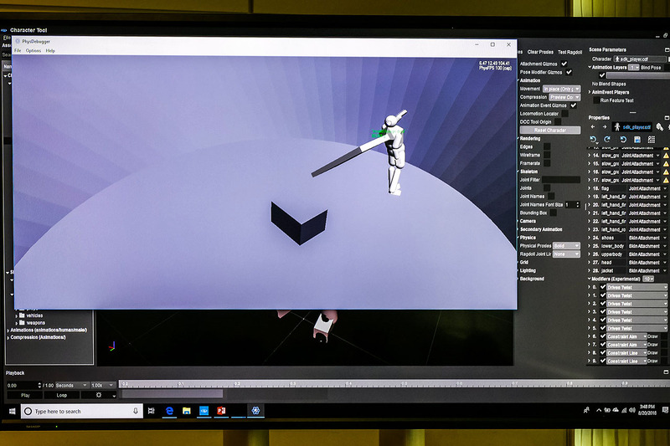Click the Type here to search box
The image size is (670, 446).
point(82,411)
